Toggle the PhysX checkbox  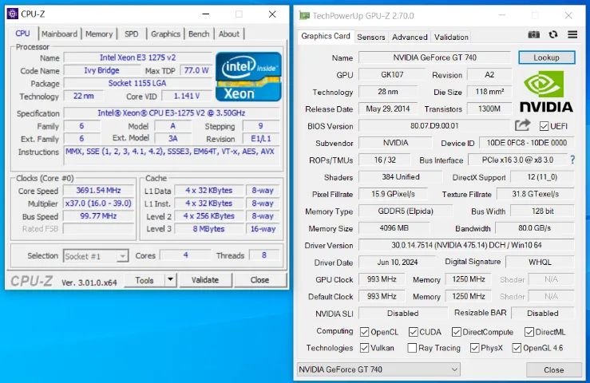(474, 348)
